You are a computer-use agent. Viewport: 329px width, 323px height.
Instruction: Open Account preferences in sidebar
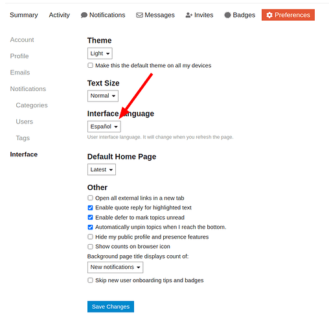pos(22,40)
